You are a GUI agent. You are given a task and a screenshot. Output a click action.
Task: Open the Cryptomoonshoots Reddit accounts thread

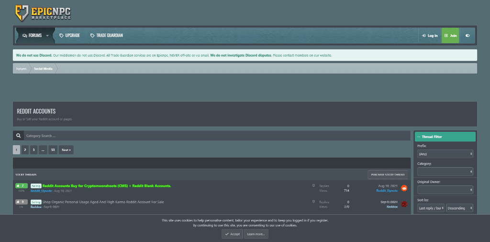click(107, 186)
